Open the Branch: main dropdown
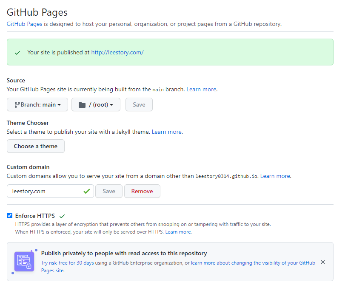Screen dimensions: 345x296 pyautogui.click(x=37, y=104)
